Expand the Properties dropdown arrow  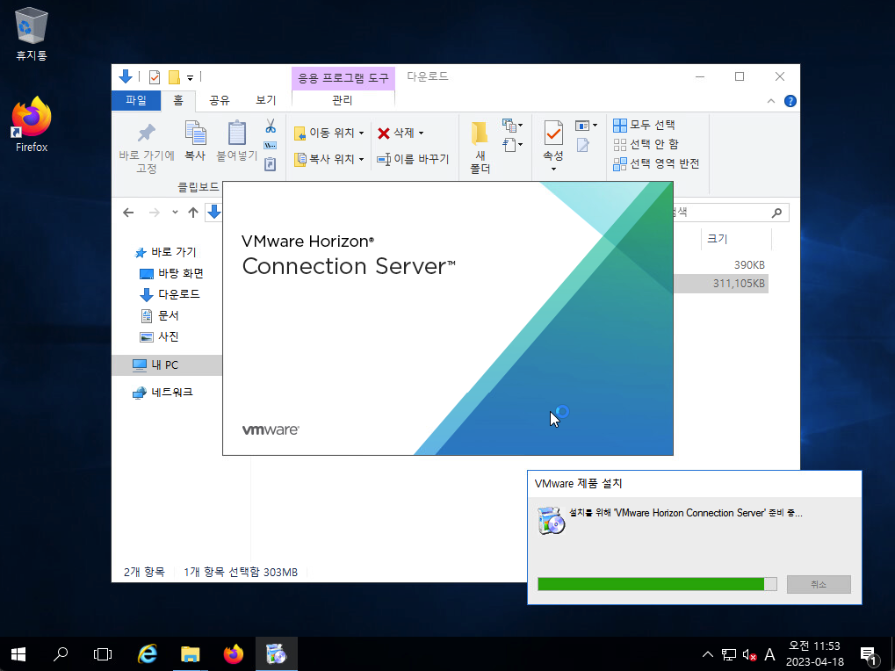tap(553, 169)
